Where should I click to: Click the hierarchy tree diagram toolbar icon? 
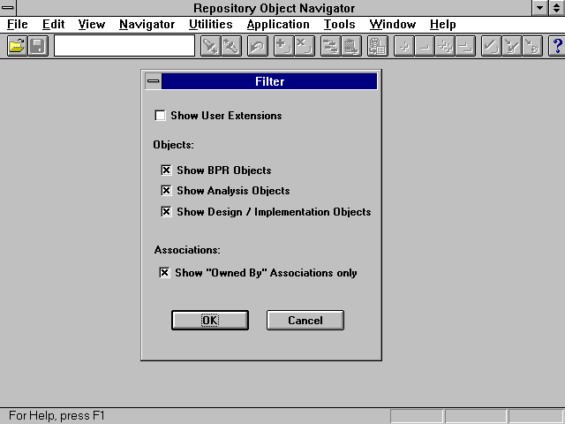[x=329, y=46]
